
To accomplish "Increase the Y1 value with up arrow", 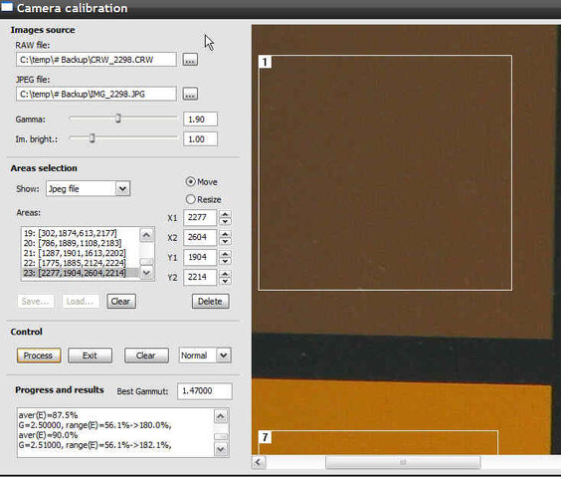I will (x=225, y=254).
